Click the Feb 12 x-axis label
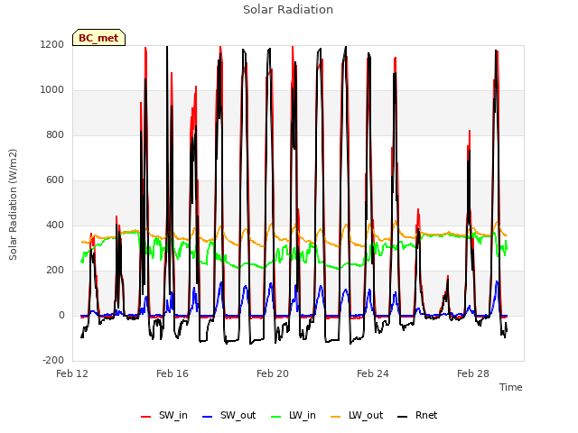This screenshot has height=433, width=578. (72, 373)
